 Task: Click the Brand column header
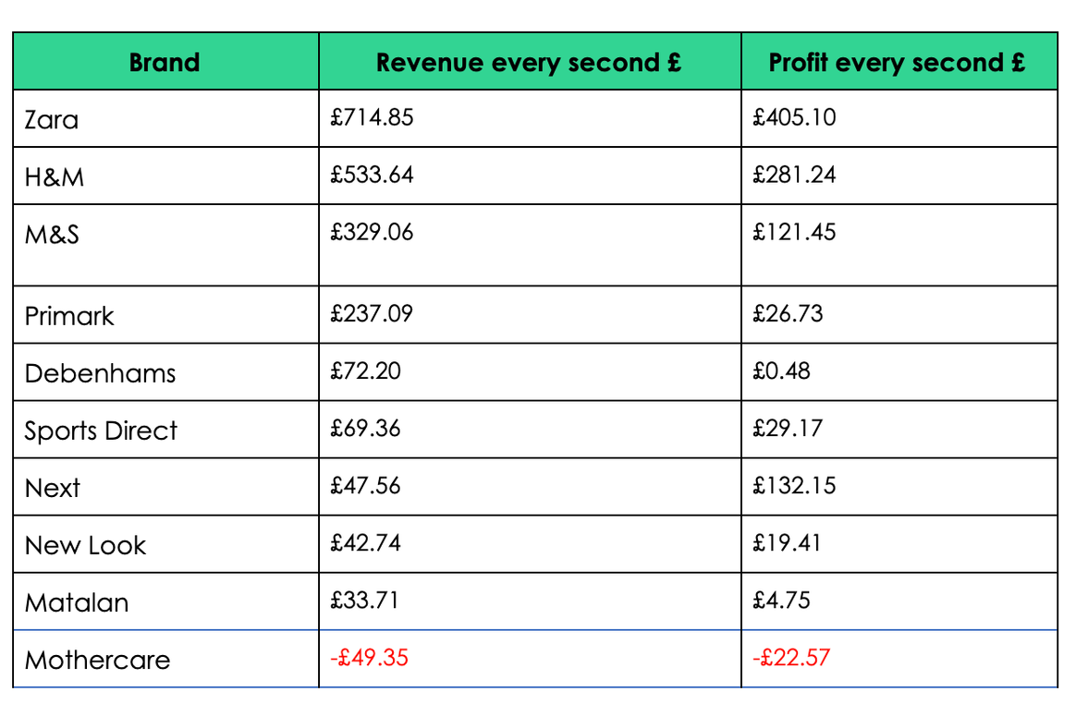[x=165, y=63]
